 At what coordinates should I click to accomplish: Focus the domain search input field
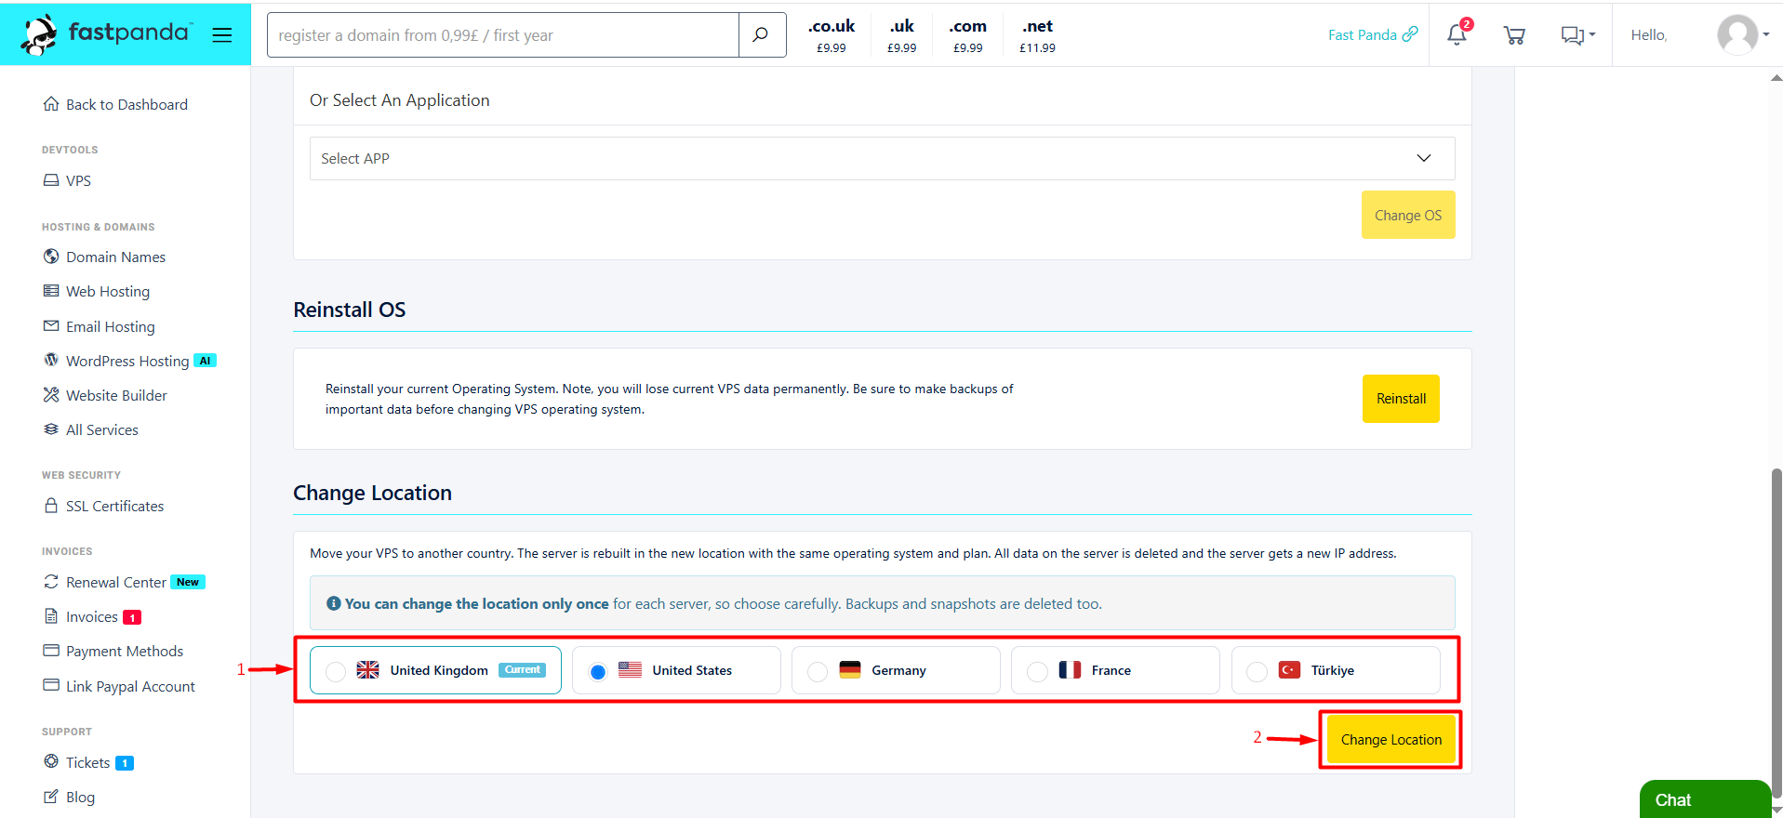(503, 35)
